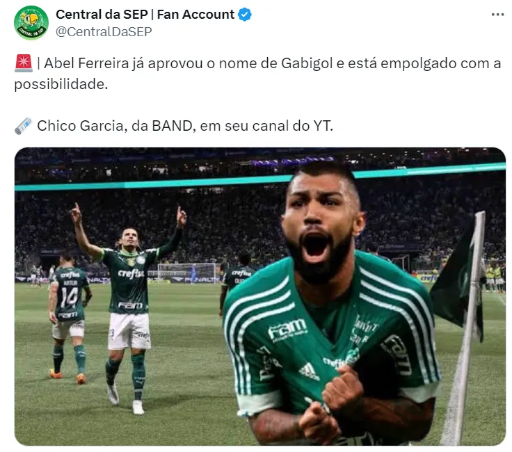Screen dimensions: 512x452
Task: Open the Central da SEP profile avatar
Action: pyautogui.click(x=31, y=22)
